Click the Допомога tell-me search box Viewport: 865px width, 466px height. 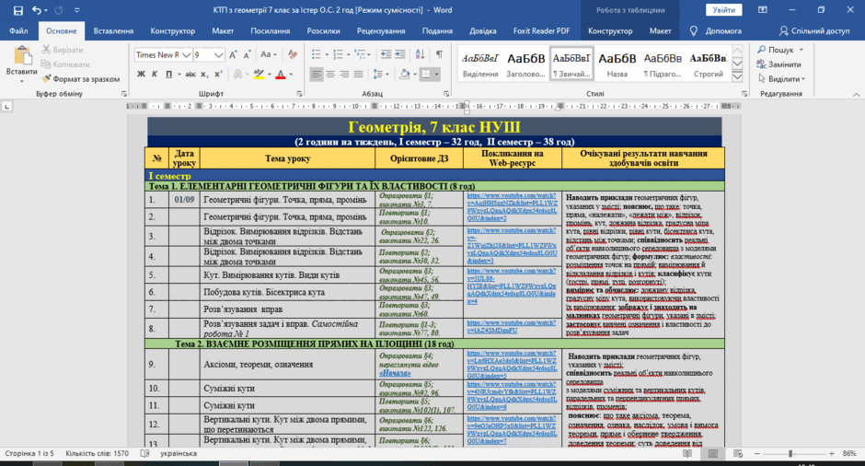(717, 31)
